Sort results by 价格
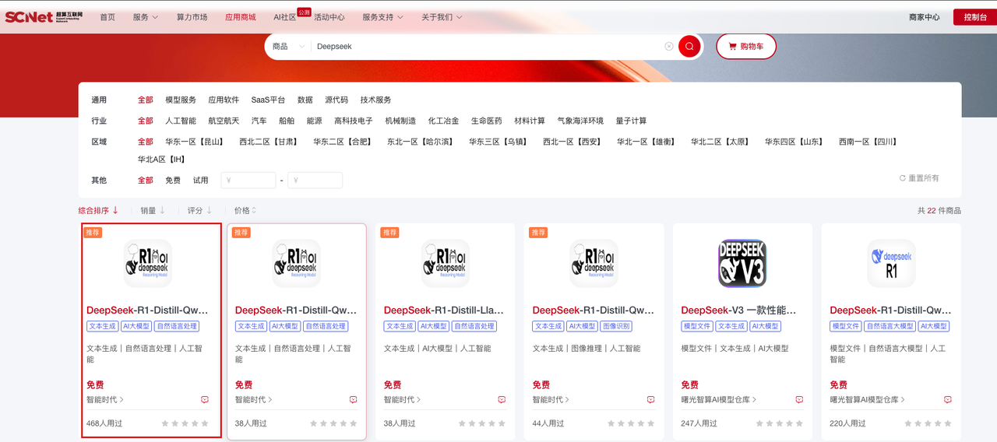The image size is (997, 442). [245, 210]
